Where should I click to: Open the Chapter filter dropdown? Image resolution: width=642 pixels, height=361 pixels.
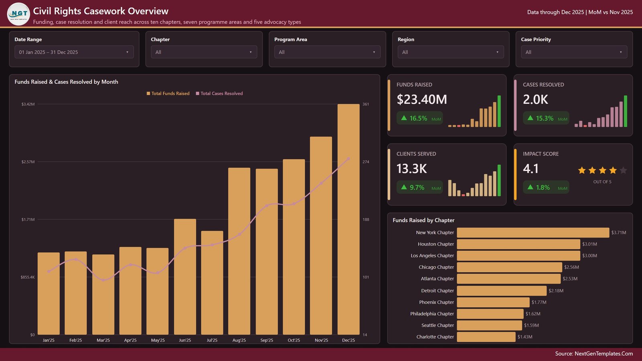click(204, 52)
